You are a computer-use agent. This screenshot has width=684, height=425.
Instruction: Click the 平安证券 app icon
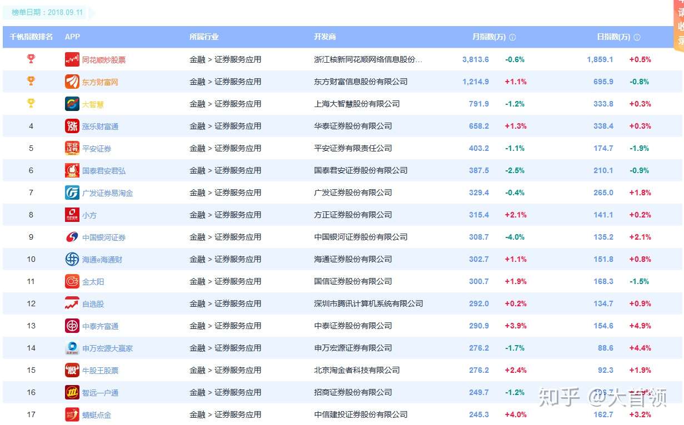click(x=72, y=148)
